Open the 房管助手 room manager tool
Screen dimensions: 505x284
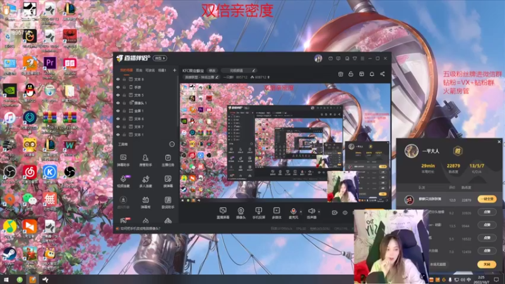[x=146, y=160]
